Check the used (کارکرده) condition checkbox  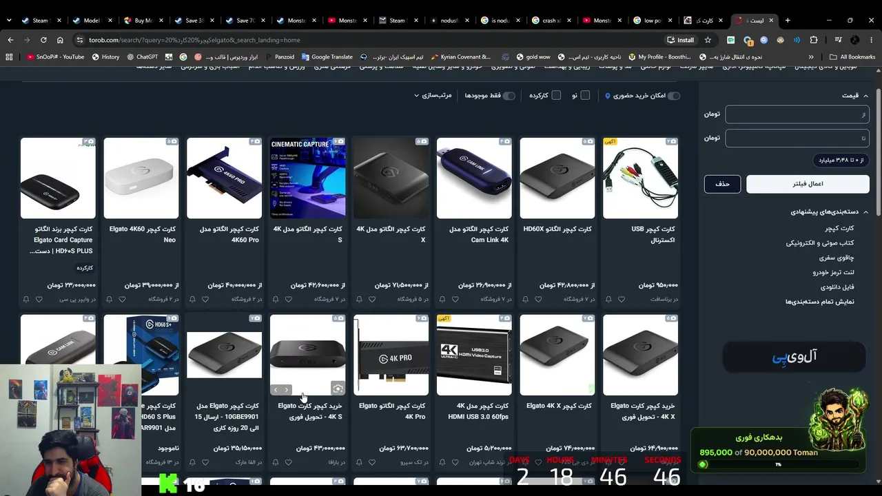point(556,95)
